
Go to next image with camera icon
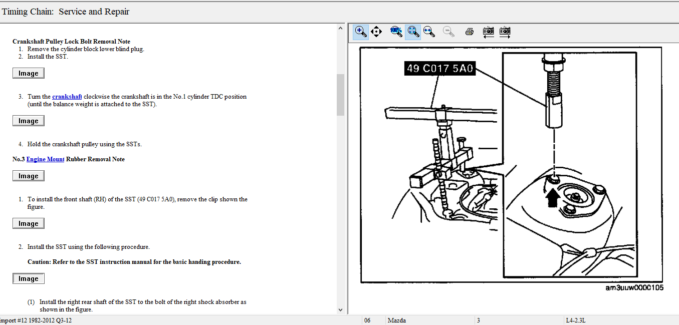tap(505, 32)
